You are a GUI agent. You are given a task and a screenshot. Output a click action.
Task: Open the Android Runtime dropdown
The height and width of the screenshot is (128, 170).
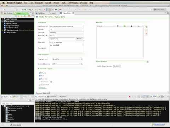[67, 64]
